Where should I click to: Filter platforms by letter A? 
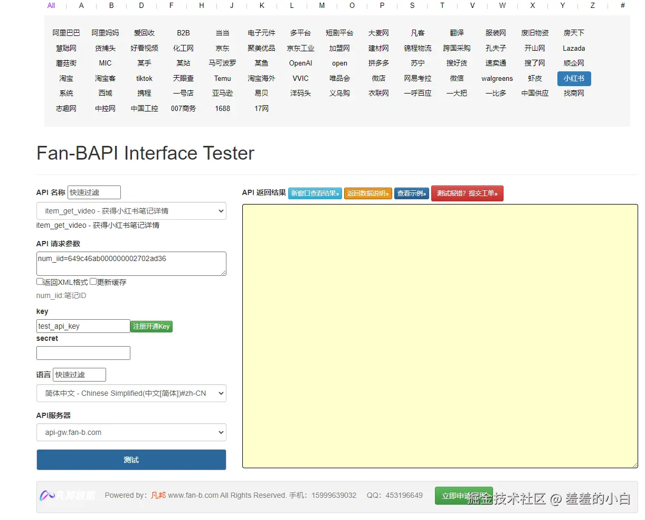click(x=81, y=5)
